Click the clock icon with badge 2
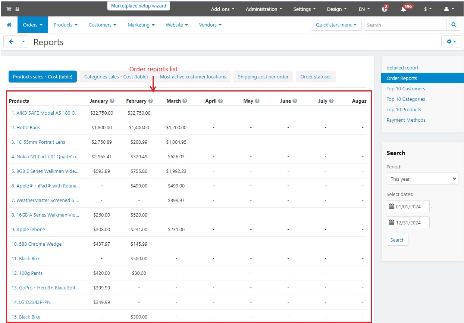This screenshot has height=323, width=464. click(385, 9)
